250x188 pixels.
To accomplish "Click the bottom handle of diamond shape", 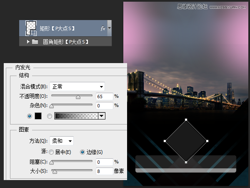I will (x=186, y=162).
